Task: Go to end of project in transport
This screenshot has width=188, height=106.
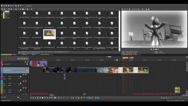Action: click(x=47, y=98)
